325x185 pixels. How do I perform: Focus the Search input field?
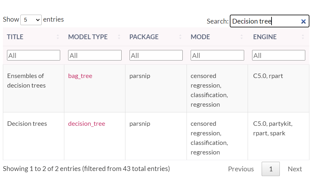[265, 21]
